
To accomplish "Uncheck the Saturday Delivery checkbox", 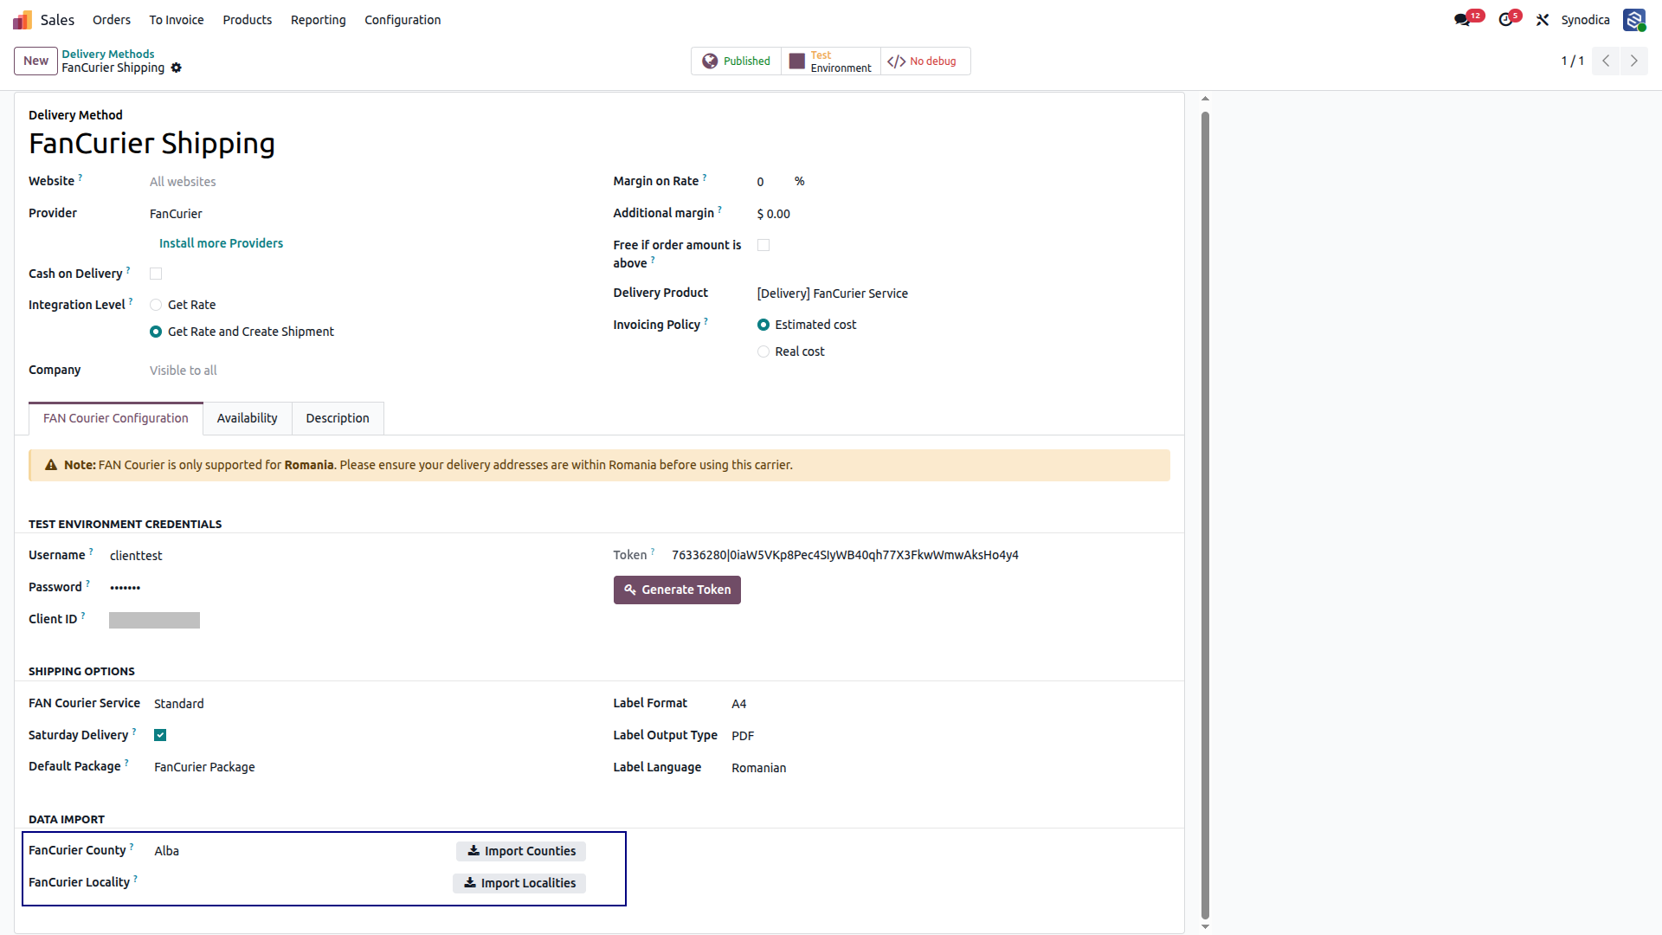I will (x=160, y=735).
